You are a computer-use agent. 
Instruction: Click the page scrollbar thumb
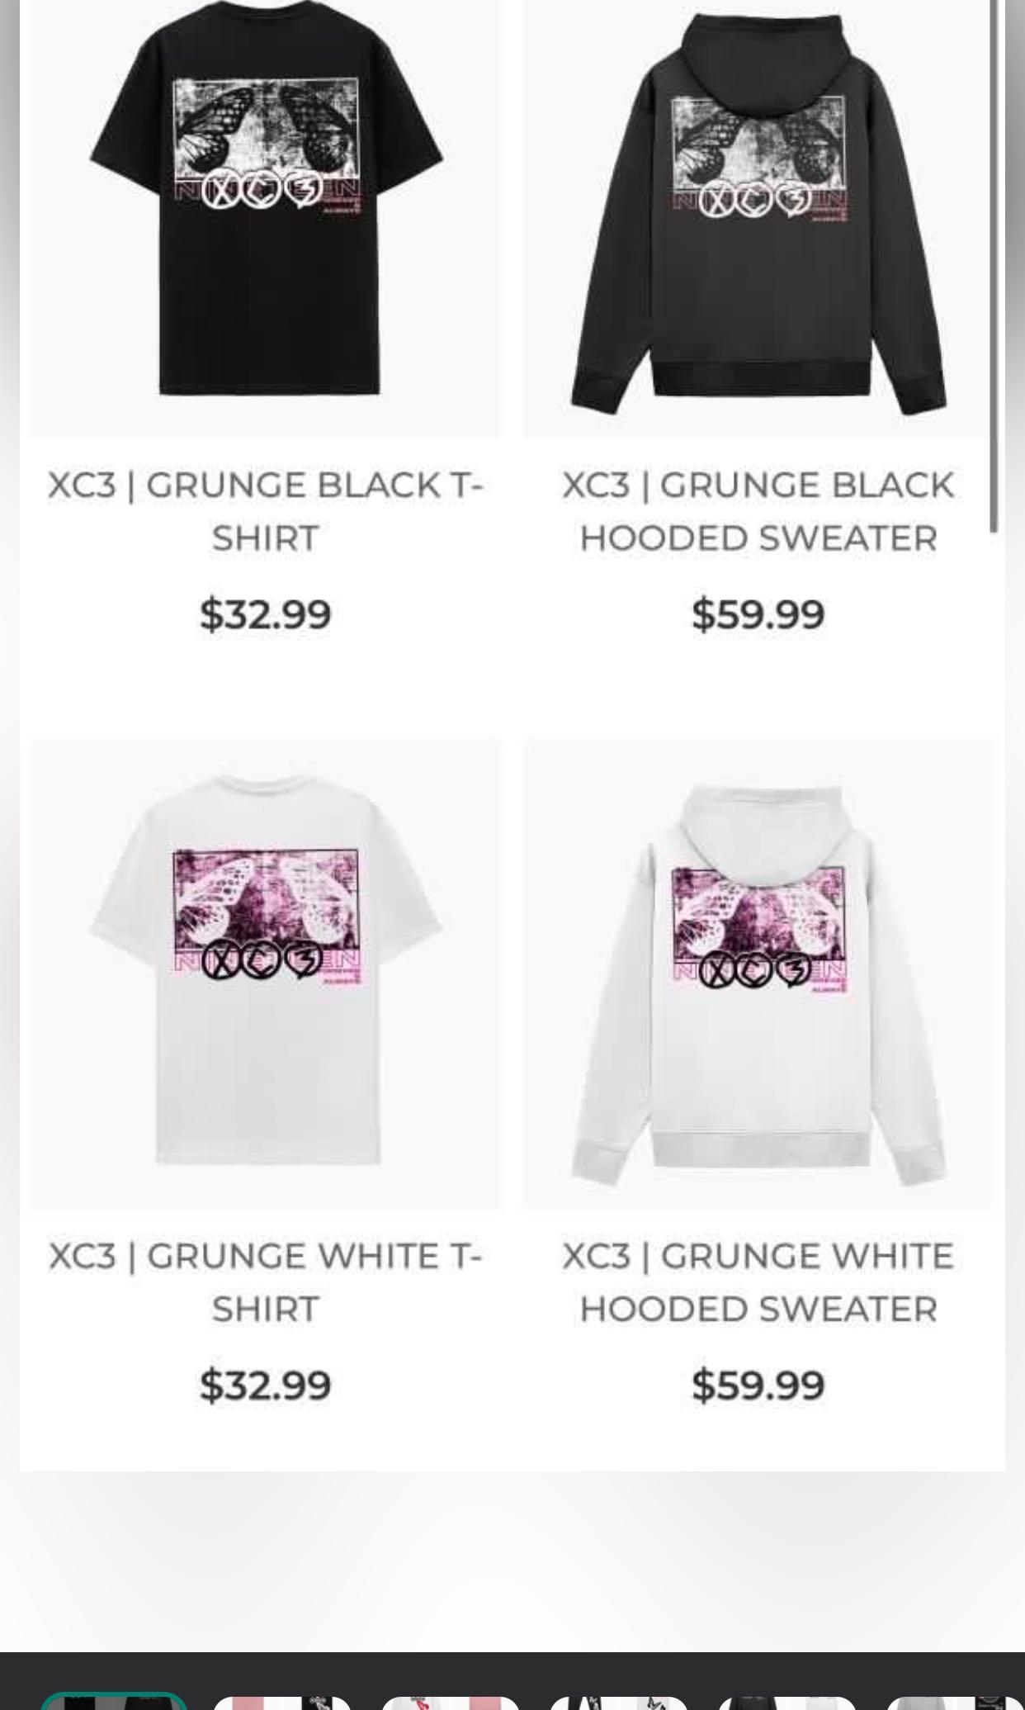[x=995, y=264]
